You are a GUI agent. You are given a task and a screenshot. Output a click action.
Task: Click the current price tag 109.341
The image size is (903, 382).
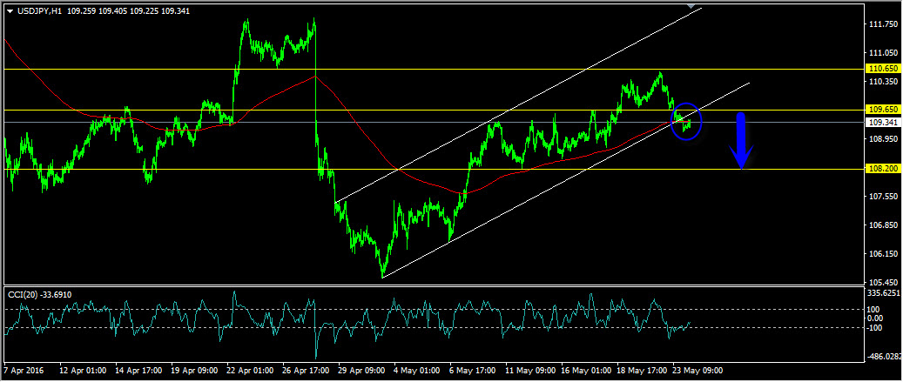[882, 123]
